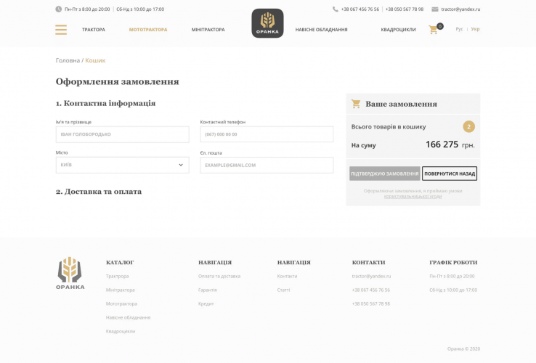The image size is (536, 363).
Task: Click the clock icon beside working hours
Action: pos(58,9)
